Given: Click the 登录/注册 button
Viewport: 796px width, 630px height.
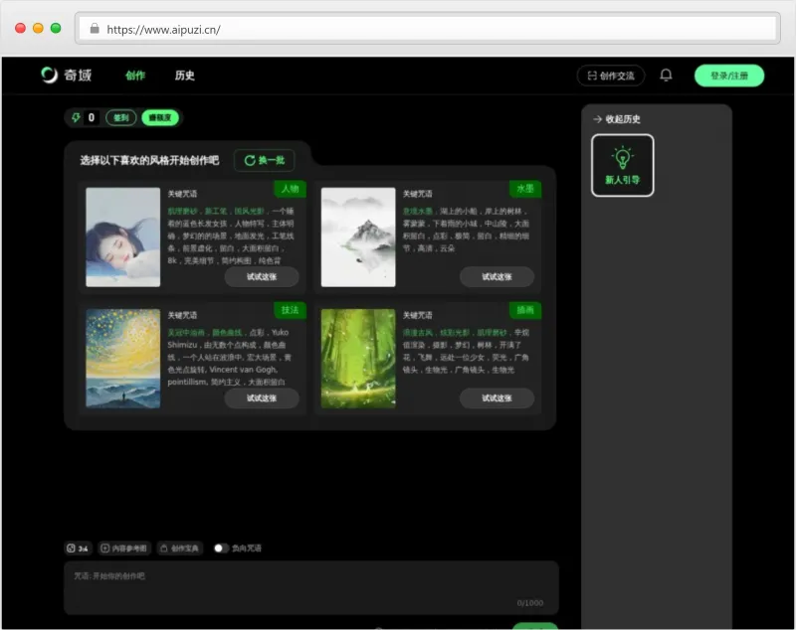Looking at the screenshot, I should pyautogui.click(x=728, y=76).
